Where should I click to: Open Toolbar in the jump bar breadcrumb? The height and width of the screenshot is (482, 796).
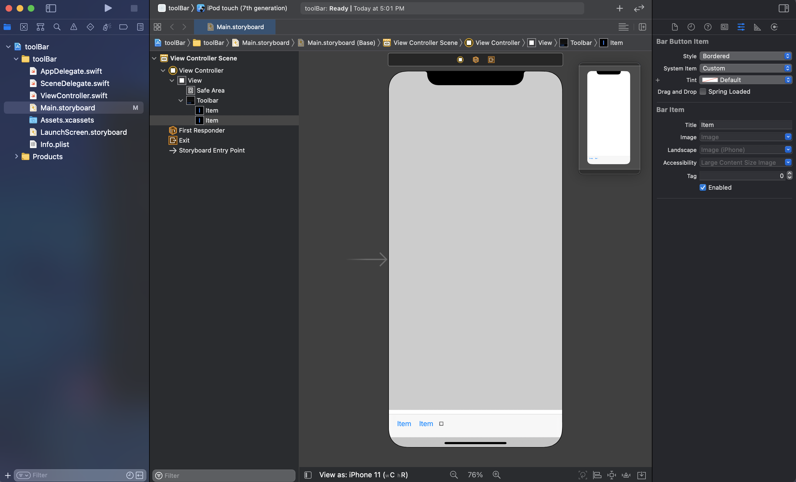coord(581,42)
